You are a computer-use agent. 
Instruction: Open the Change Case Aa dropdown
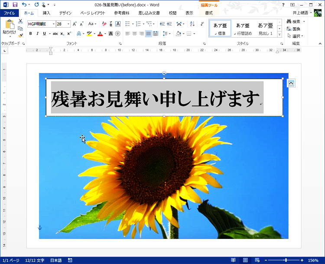92,24
